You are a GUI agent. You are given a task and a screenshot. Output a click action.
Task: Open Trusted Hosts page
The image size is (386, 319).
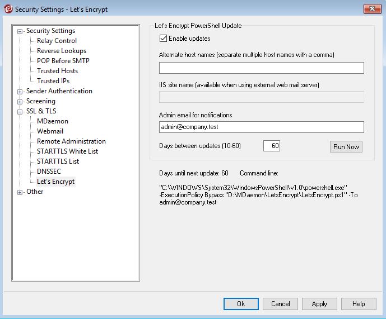point(57,71)
